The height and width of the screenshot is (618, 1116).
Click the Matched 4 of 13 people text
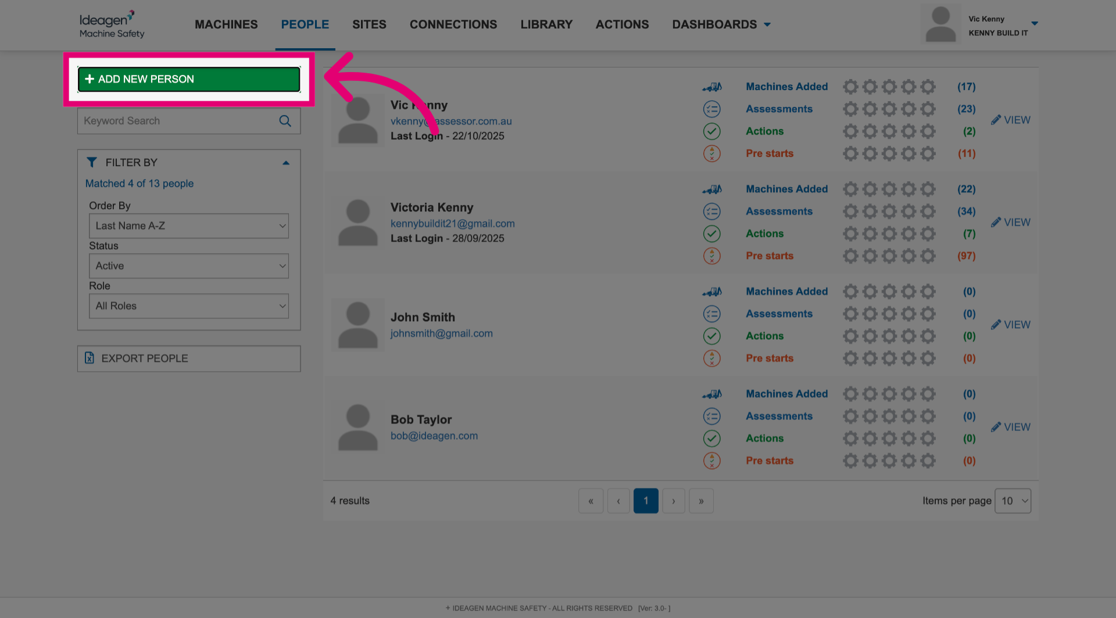pos(139,184)
